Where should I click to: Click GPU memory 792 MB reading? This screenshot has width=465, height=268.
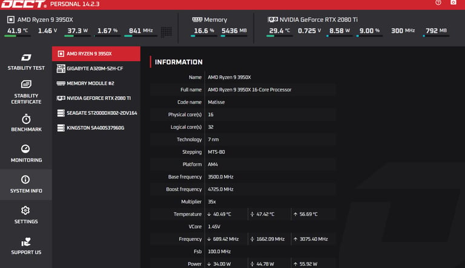tap(436, 30)
